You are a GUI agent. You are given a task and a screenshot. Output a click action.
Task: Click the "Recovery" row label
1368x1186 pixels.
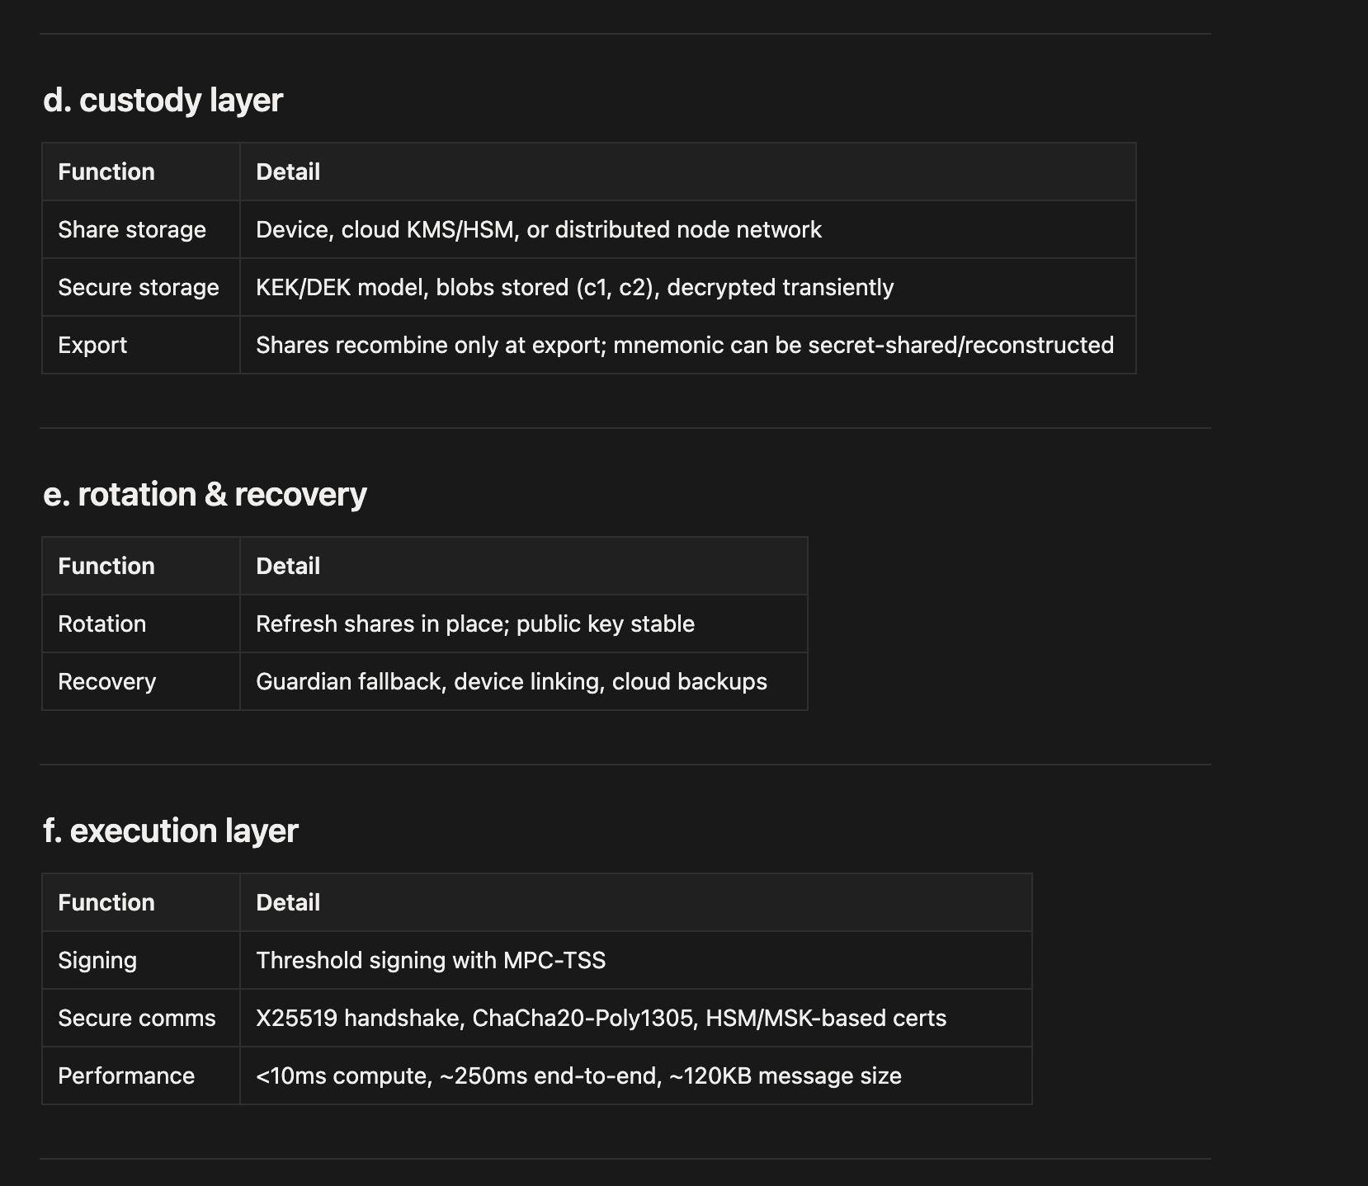[x=106, y=681]
